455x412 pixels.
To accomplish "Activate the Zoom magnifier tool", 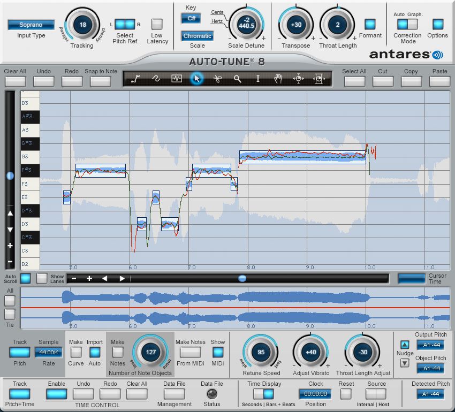I will [x=237, y=79].
